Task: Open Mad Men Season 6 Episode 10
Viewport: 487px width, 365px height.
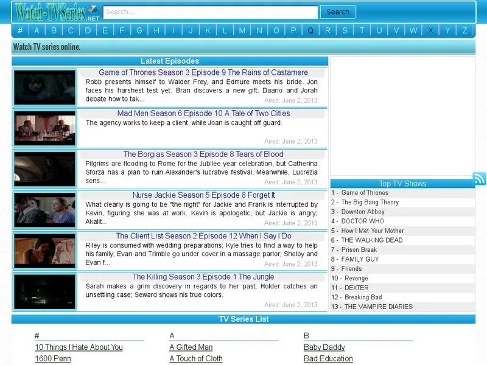Action: 203,113
